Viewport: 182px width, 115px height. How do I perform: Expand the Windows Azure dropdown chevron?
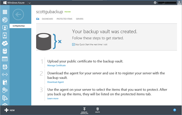coord(29,3)
